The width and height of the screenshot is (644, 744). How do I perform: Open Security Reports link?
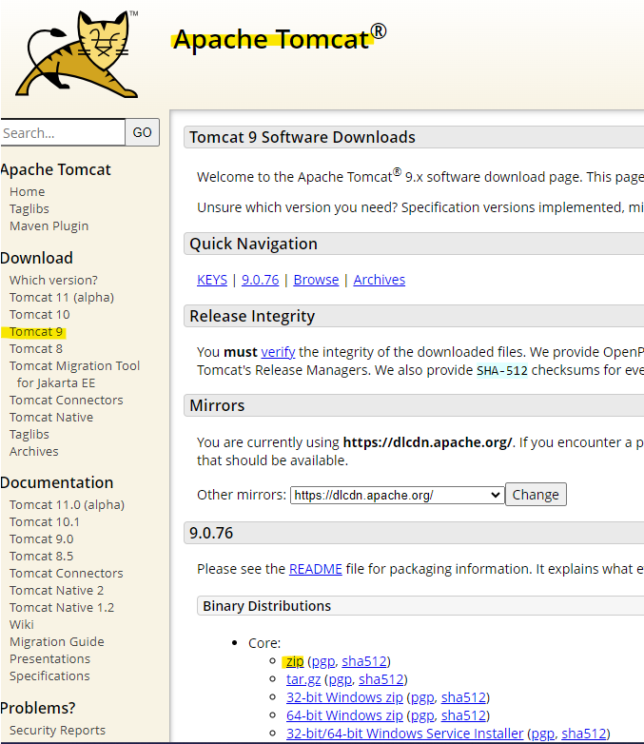pos(57,731)
